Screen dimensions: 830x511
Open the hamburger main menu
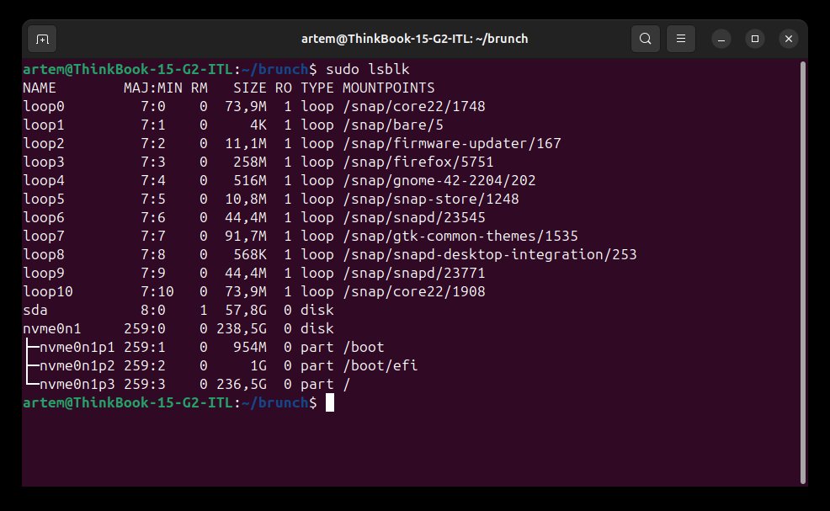coord(681,39)
